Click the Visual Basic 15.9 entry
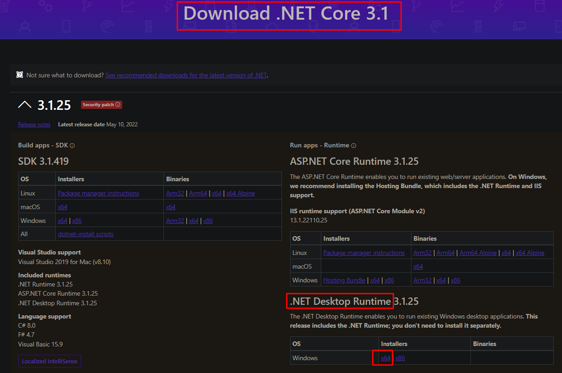This screenshot has width=562, height=373. (x=40, y=344)
